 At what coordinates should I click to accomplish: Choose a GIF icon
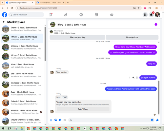[65, 120]
